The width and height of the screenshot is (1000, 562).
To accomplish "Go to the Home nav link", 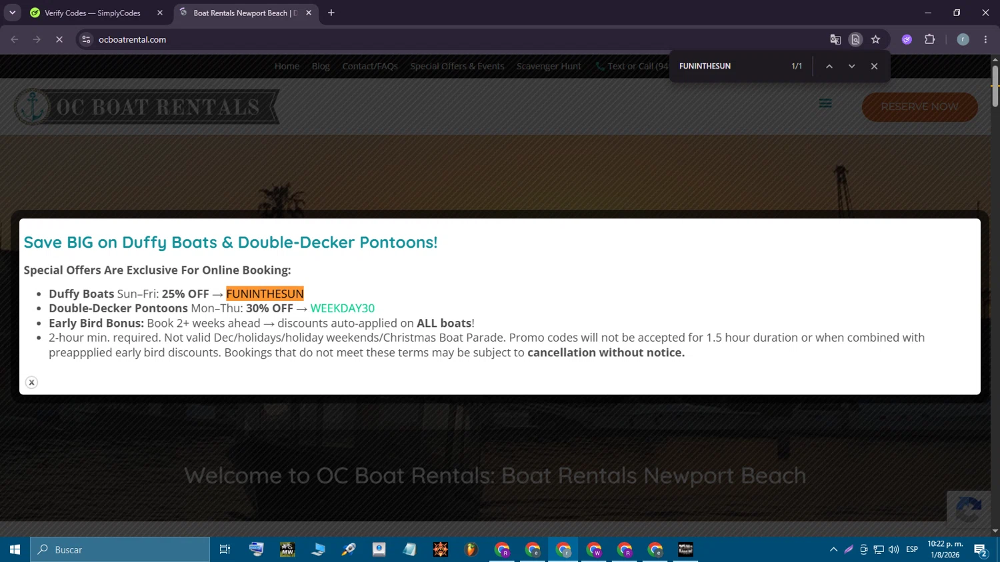I will (x=287, y=66).
